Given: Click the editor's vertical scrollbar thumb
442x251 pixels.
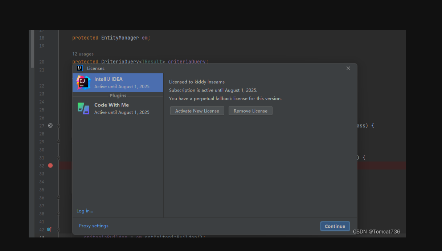Looking at the screenshot, I should tap(33, 49).
